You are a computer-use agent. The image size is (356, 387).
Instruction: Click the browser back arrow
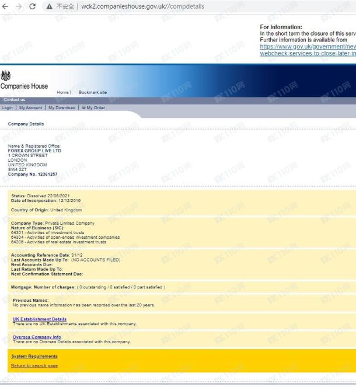pos(6,6)
